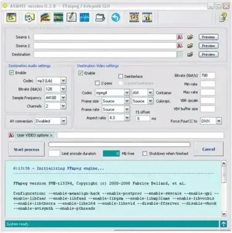Browse for Source 1 with folder icon
The width and height of the screenshot is (232, 233).
190,37
